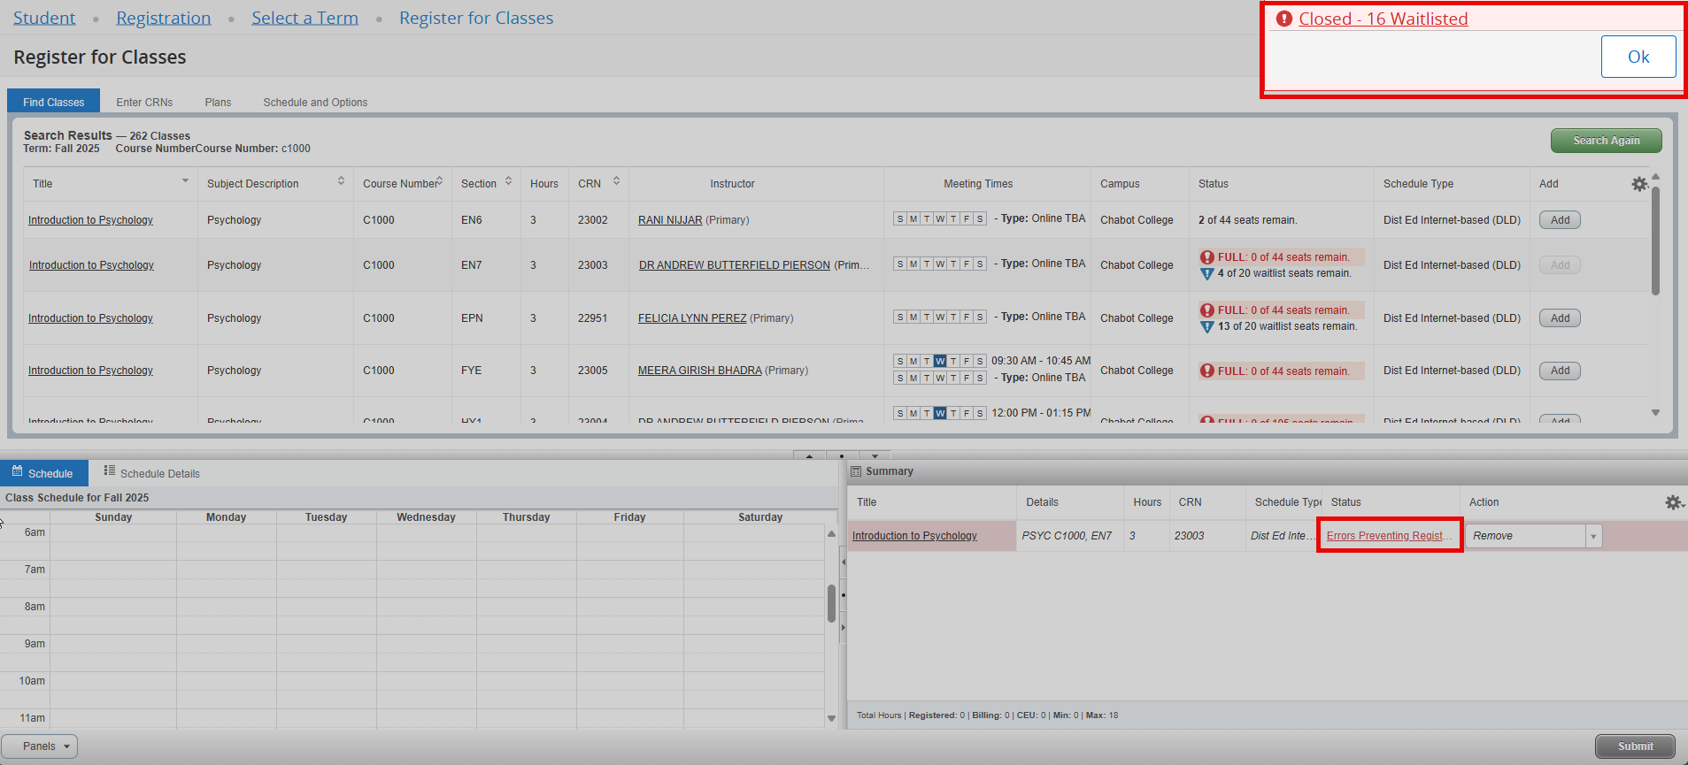Open instructor link RANI NIJJAR

(x=670, y=220)
